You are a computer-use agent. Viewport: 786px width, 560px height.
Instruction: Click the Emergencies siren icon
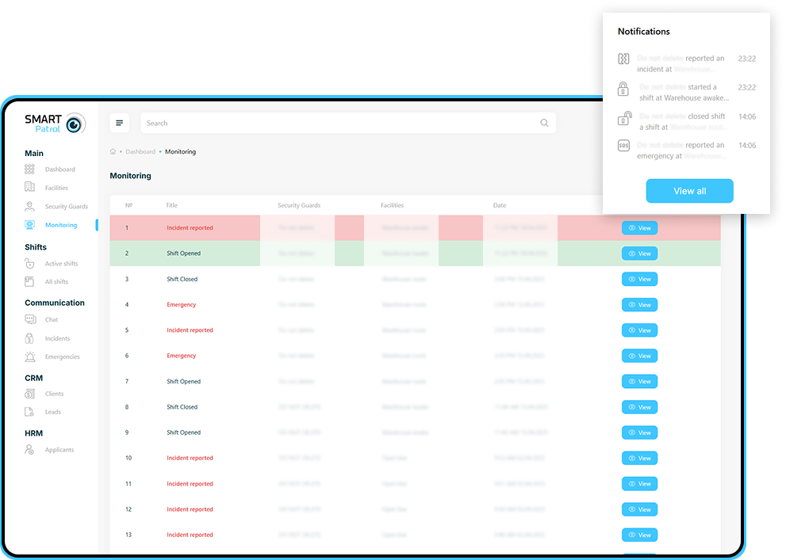click(x=30, y=356)
